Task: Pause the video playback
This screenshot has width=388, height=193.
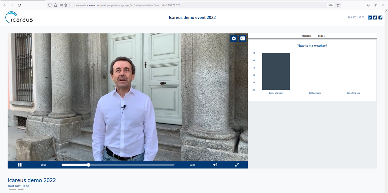Action: (x=20, y=165)
